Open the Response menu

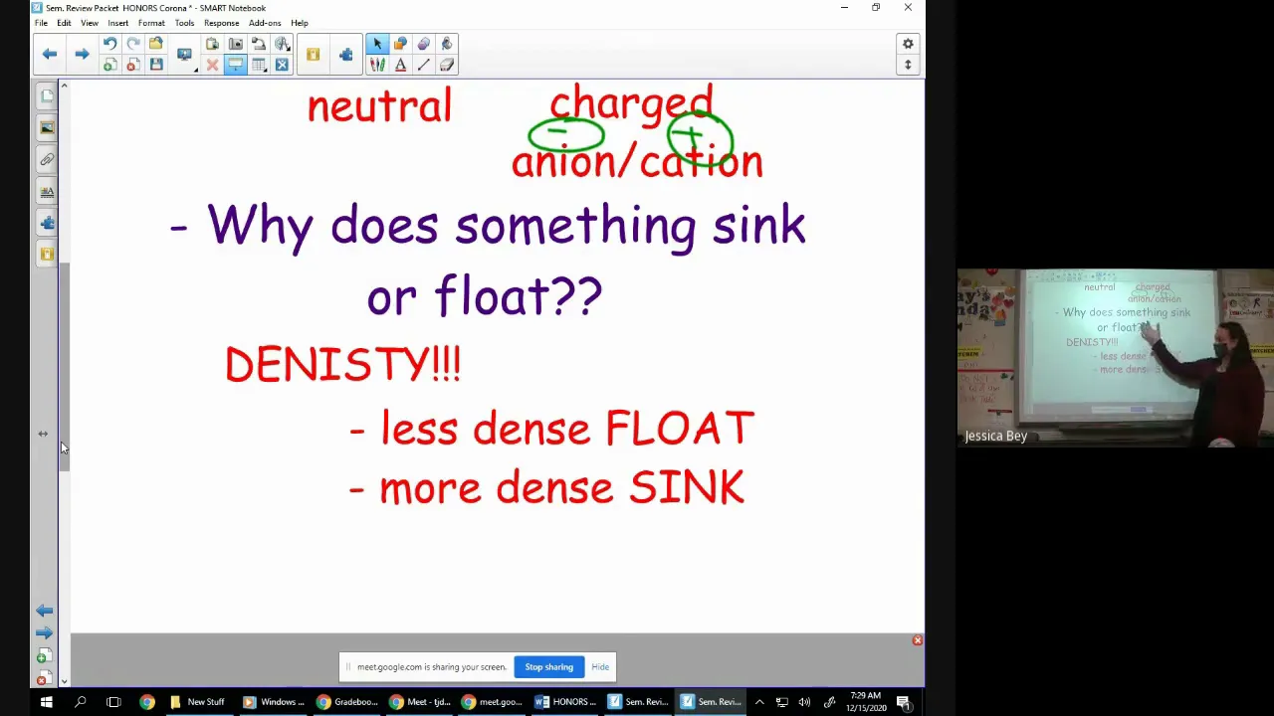(221, 23)
